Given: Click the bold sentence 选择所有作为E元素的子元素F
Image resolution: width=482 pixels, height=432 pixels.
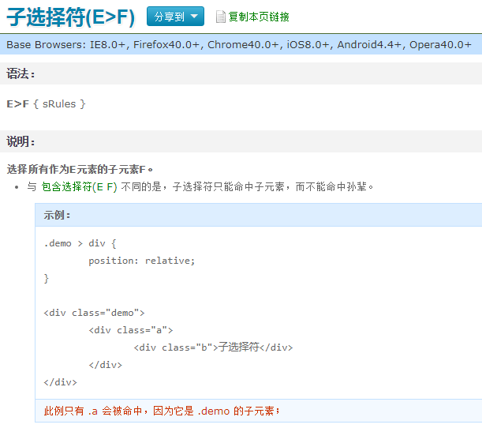Looking at the screenshot, I should click(x=79, y=169).
